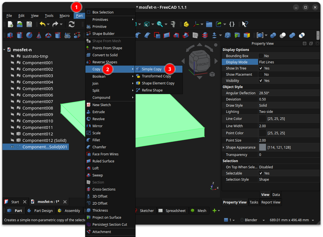Open the Line Color swatch
This screenshot has width=323, height=237.
(x=263, y=118)
